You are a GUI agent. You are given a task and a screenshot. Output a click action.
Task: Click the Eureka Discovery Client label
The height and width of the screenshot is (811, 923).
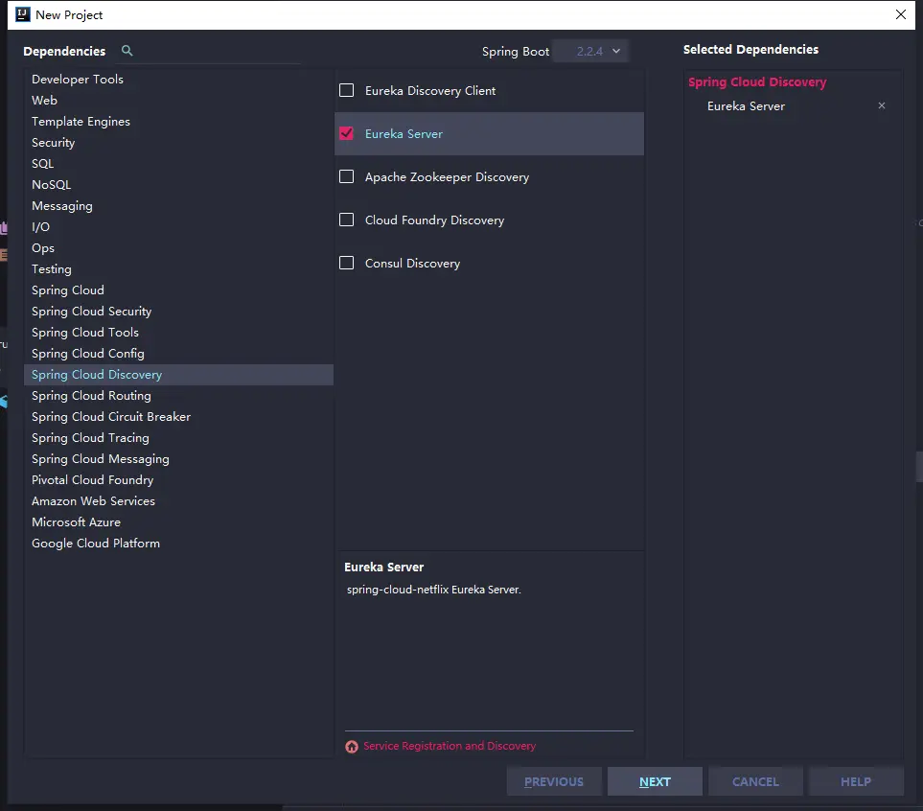430,91
